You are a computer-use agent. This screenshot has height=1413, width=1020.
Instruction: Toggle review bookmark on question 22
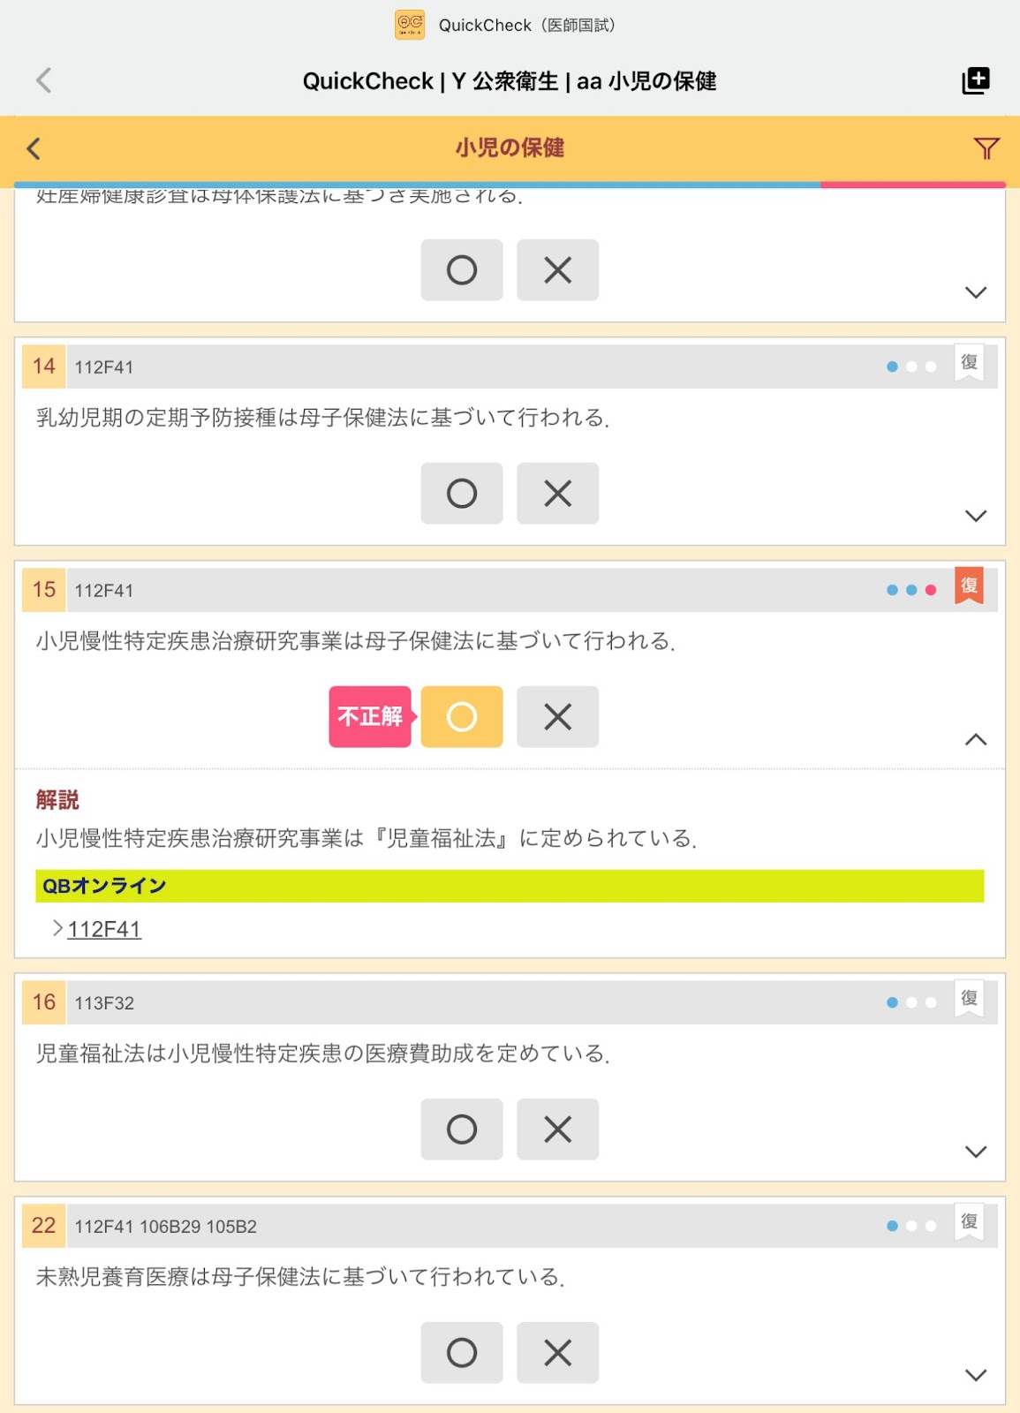pyautogui.click(x=969, y=1222)
